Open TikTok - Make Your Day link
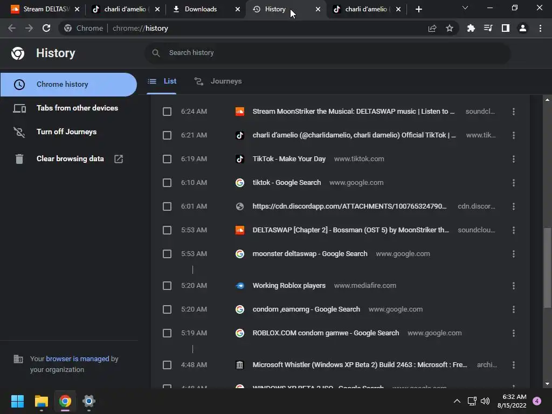Screen dimensions: 552x414 289,159
